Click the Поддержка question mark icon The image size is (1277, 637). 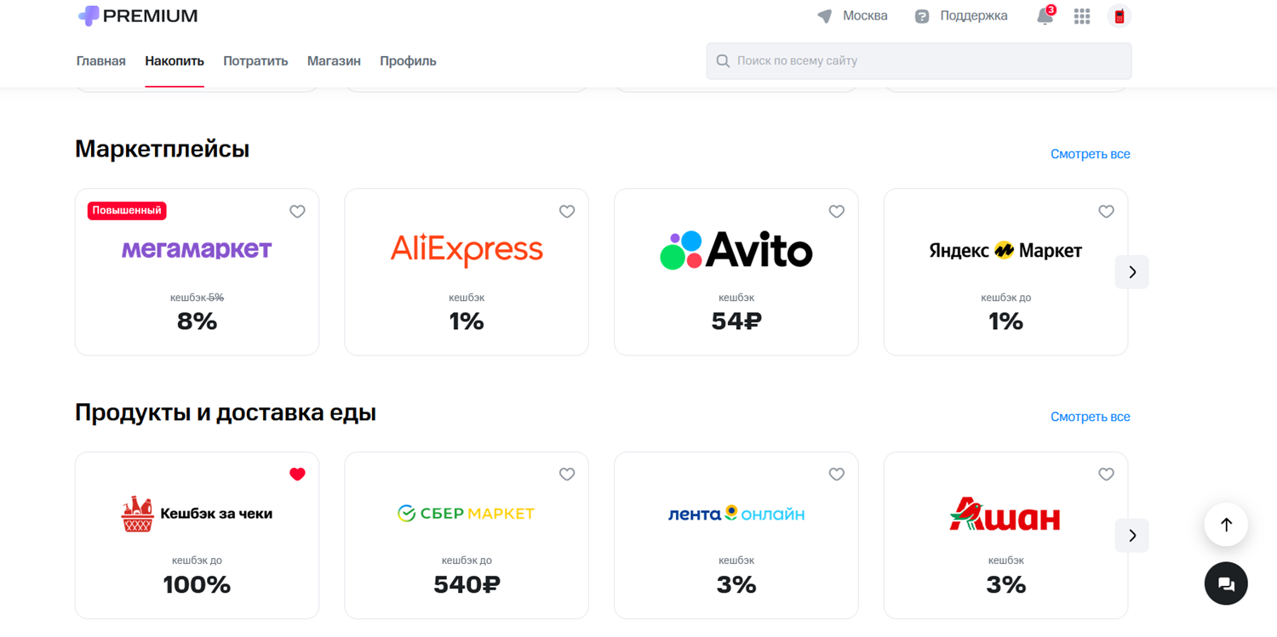(x=922, y=16)
